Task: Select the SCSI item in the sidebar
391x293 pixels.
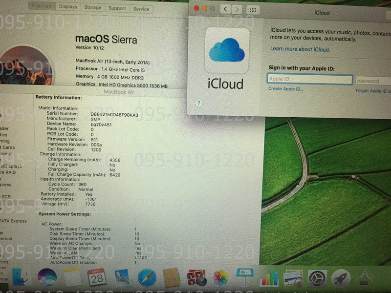Action: 6,197
